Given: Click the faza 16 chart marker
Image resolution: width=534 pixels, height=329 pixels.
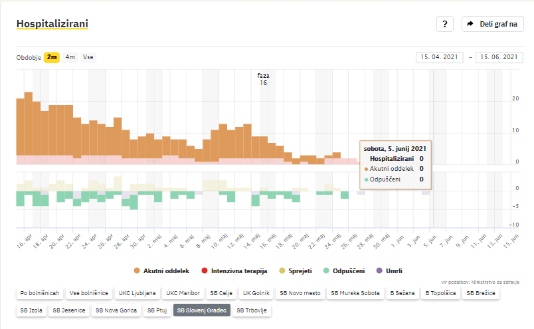Looking at the screenshot, I should (x=264, y=79).
